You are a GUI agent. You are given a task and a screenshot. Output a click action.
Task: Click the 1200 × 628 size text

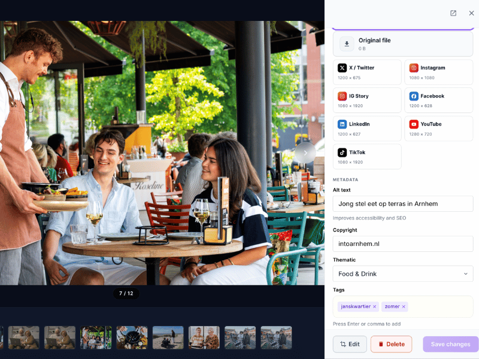pyautogui.click(x=421, y=106)
